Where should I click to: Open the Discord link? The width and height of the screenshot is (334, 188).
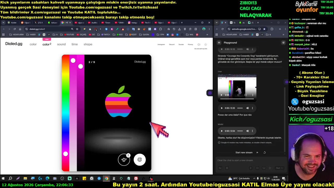click(172, 44)
